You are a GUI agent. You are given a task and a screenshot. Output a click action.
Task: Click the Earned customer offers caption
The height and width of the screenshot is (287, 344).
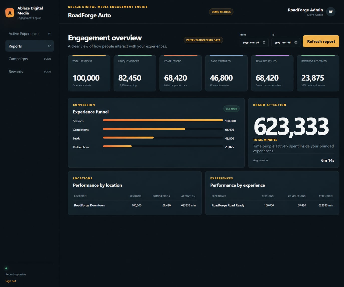(x=268, y=85)
